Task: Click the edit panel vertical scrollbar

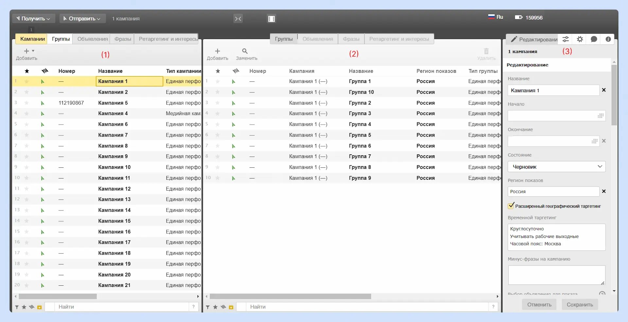Action: [x=614, y=95]
